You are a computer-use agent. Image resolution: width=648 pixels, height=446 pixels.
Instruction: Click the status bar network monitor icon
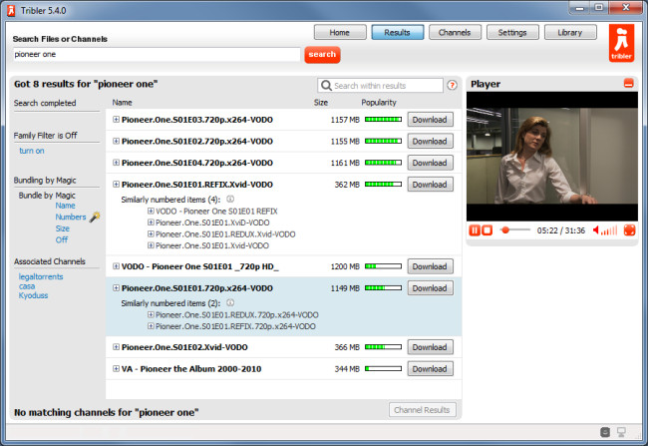(x=621, y=432)
